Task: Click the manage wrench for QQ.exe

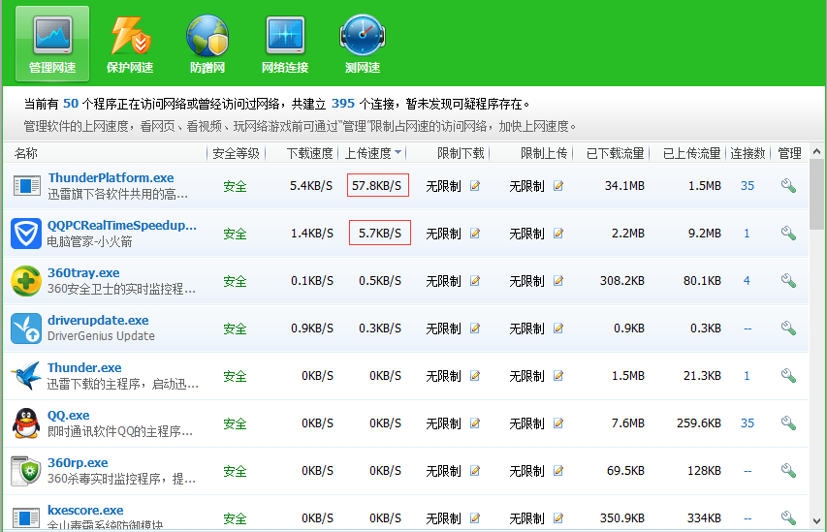Action: (x=788, y=423)
